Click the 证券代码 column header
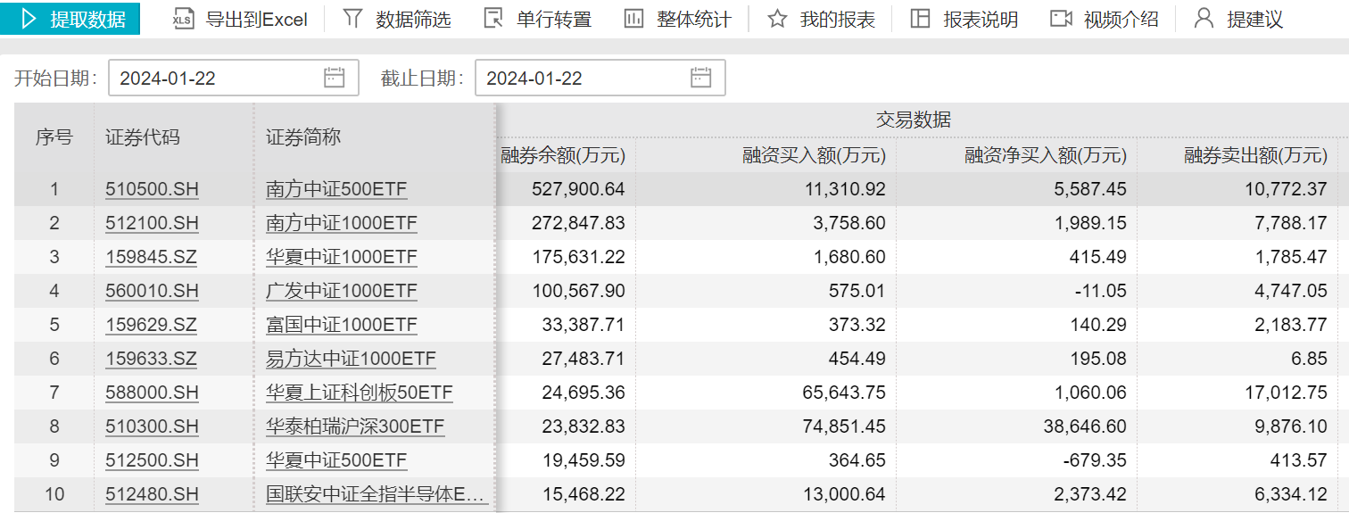The height and width of the screenshot is (513, 1349). tap(143, 137)
